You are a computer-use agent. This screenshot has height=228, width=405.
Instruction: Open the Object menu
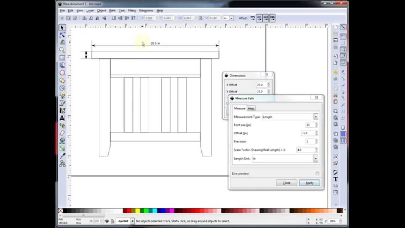(101, 10)
